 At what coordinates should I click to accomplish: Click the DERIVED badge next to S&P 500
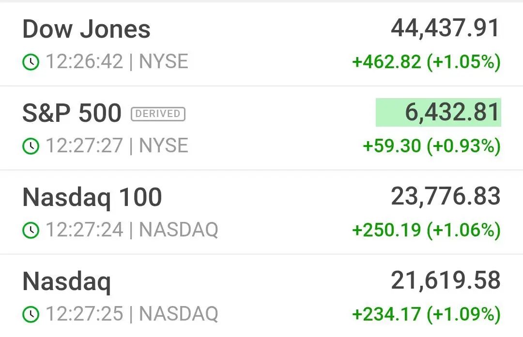[x=158, y=114]
